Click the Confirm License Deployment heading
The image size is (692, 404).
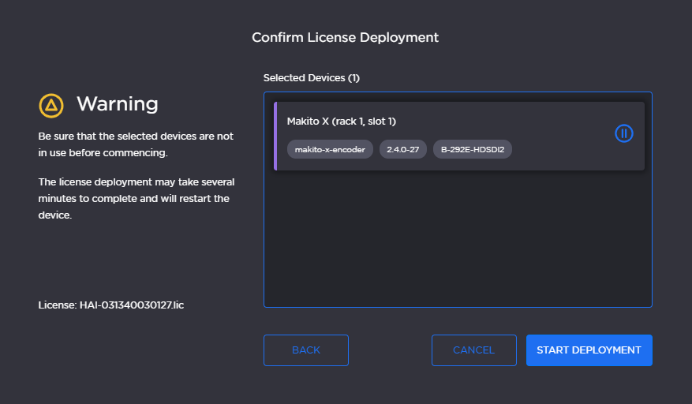pyautogui.click(x=345, y=37)
